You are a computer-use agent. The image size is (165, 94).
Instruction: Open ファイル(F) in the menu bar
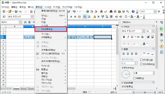[x=5, y=7]
